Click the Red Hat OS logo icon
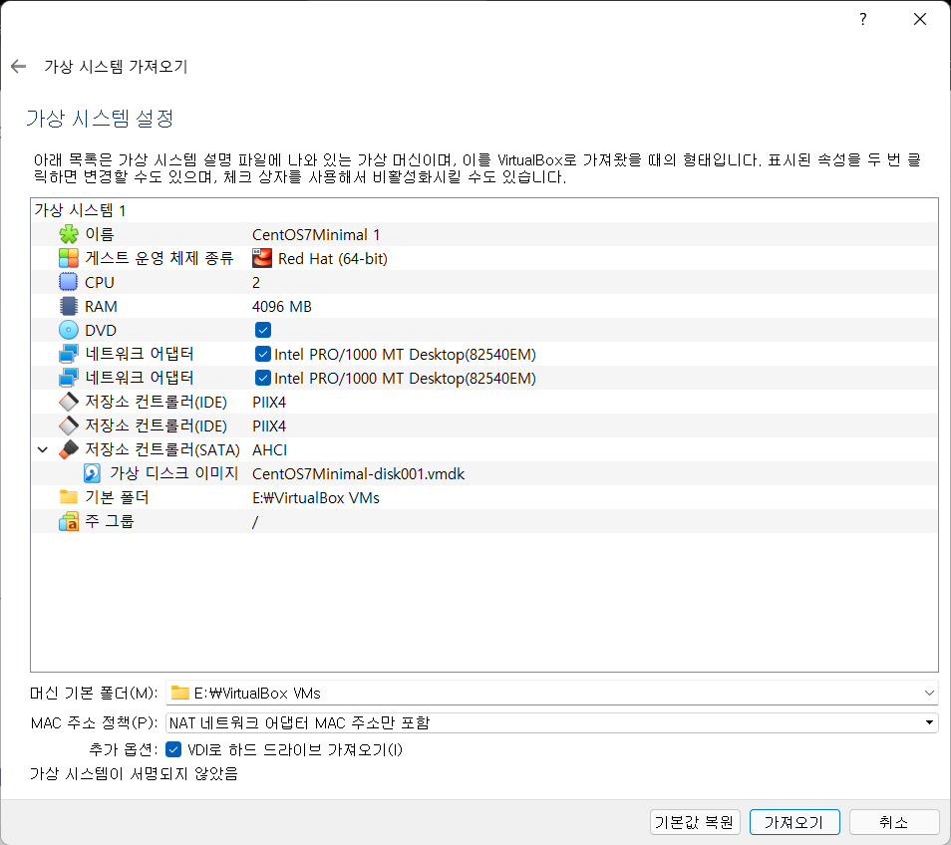Image resolution: width=951 pixels, height=845 pixels. tap(262, 258)
